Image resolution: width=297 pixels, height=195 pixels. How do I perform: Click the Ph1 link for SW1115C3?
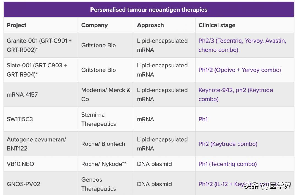coord(203,119)
